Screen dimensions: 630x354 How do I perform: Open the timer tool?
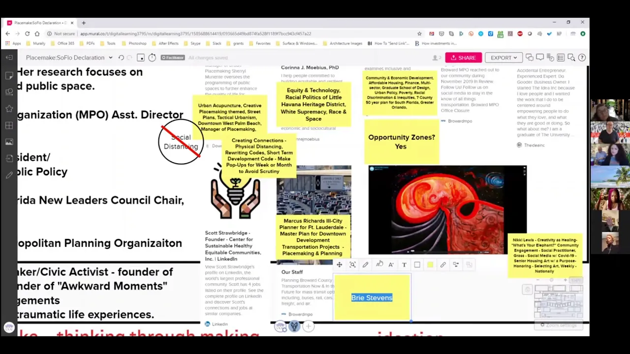[152, 58]
